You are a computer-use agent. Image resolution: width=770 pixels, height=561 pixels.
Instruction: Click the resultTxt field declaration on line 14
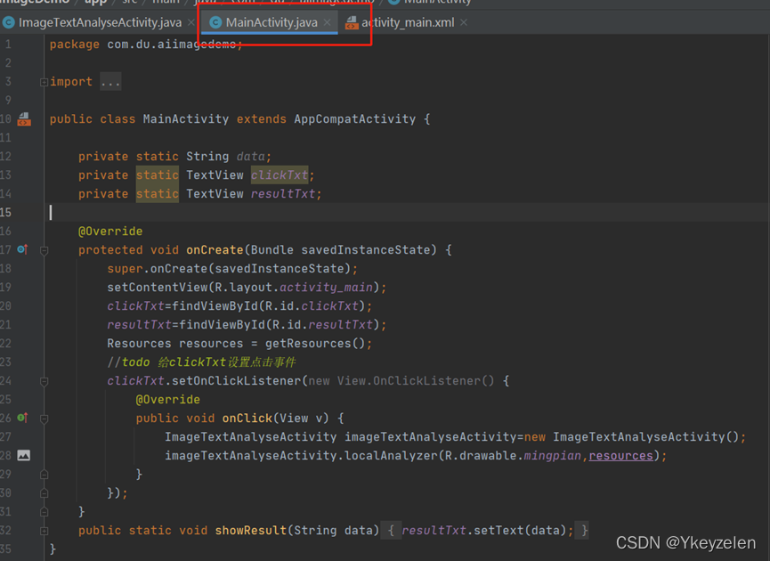[x=283, y=193]
